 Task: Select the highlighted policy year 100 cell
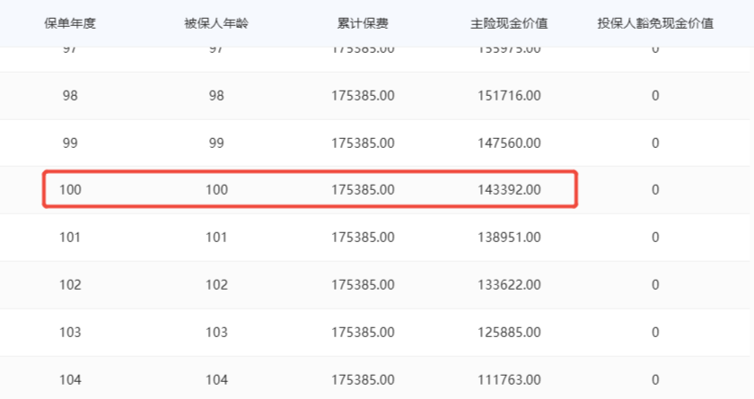click(x=70, y=190)
